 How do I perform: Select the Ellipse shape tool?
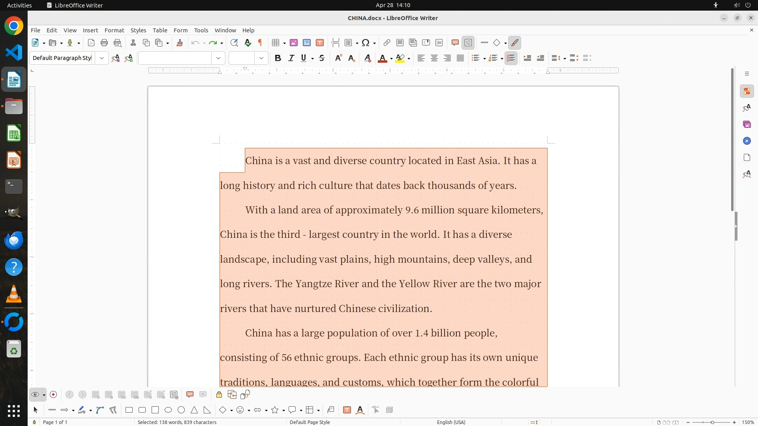click(168, 410)
